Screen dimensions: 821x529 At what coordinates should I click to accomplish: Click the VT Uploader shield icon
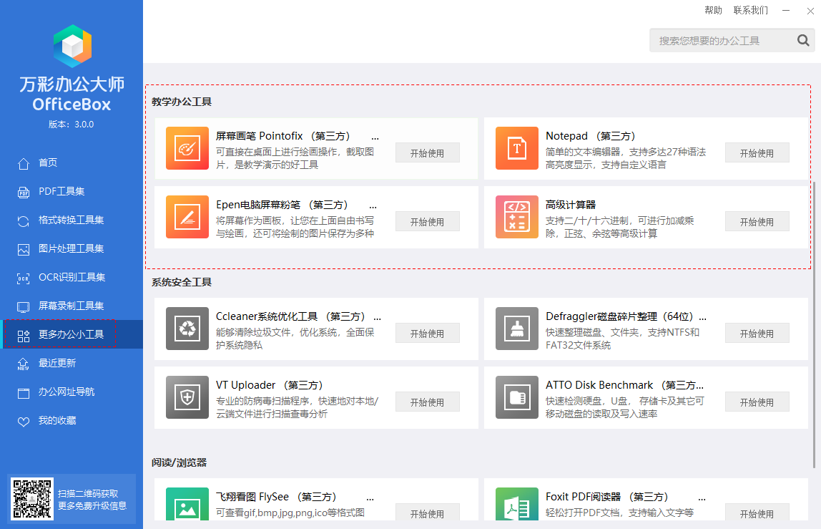point(187,397)
